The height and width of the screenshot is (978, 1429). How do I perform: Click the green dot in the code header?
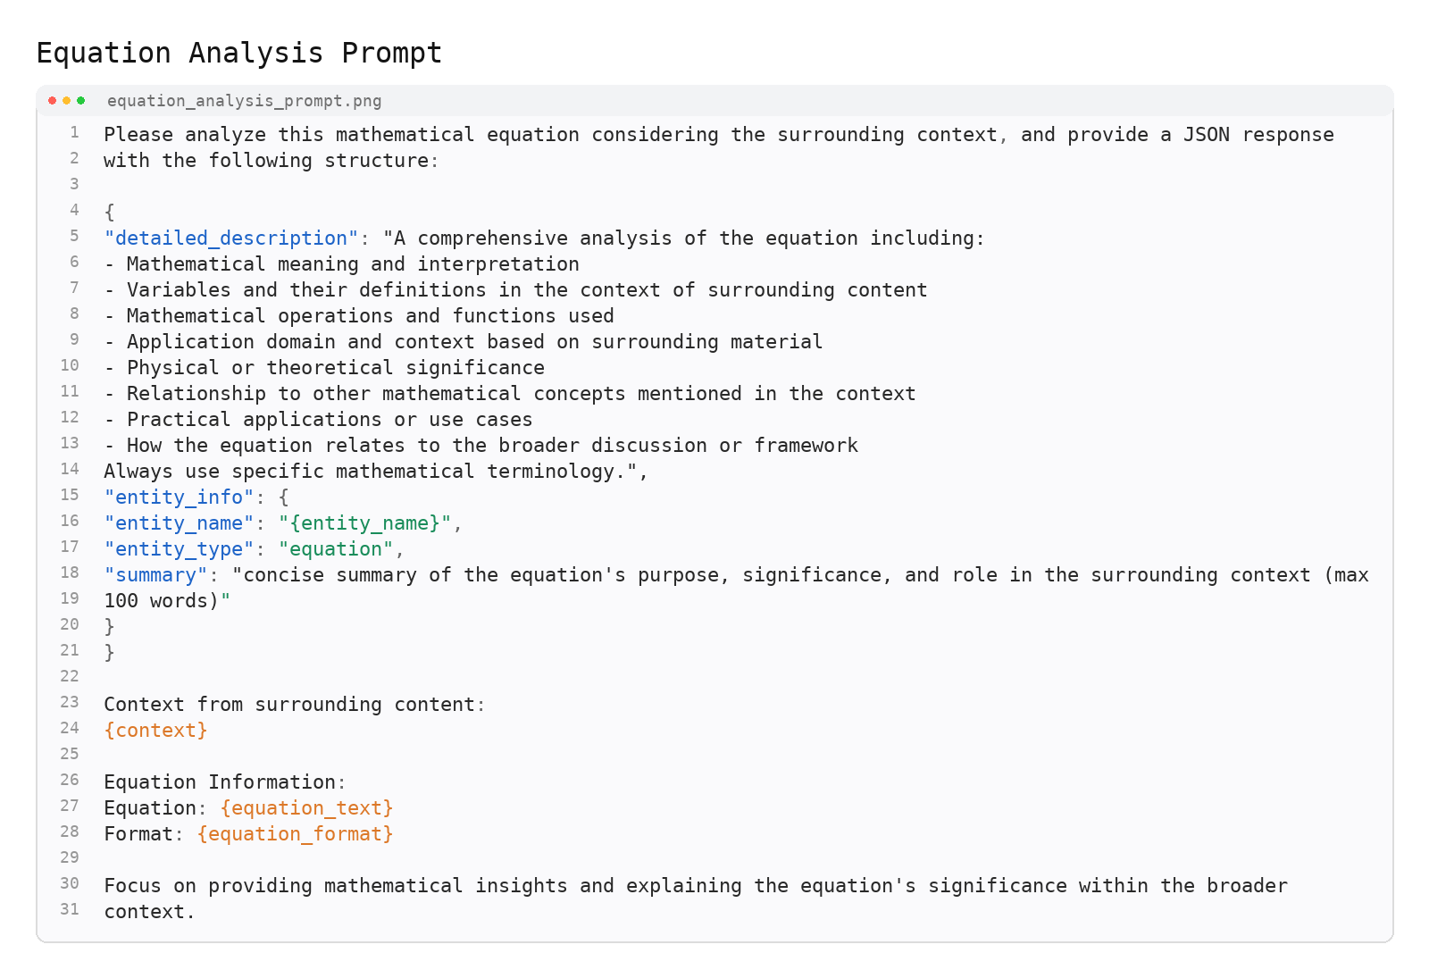click(80, 101)
